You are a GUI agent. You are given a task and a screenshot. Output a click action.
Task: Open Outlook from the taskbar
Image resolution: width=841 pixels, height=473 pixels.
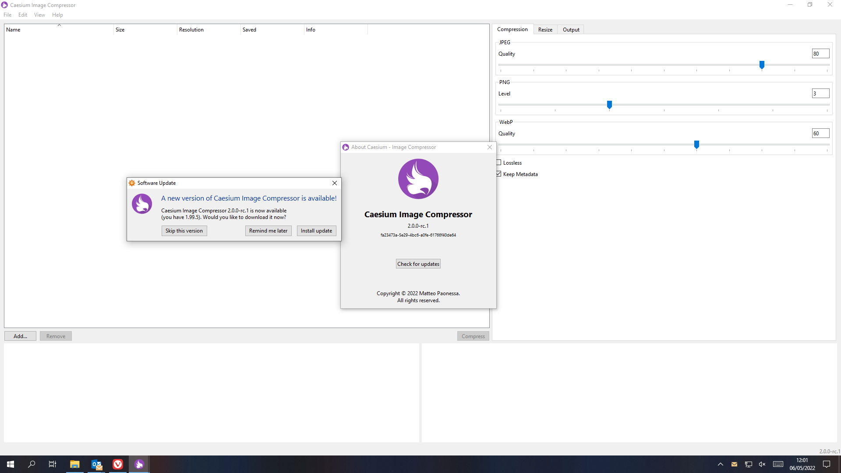tap(96, 464)
